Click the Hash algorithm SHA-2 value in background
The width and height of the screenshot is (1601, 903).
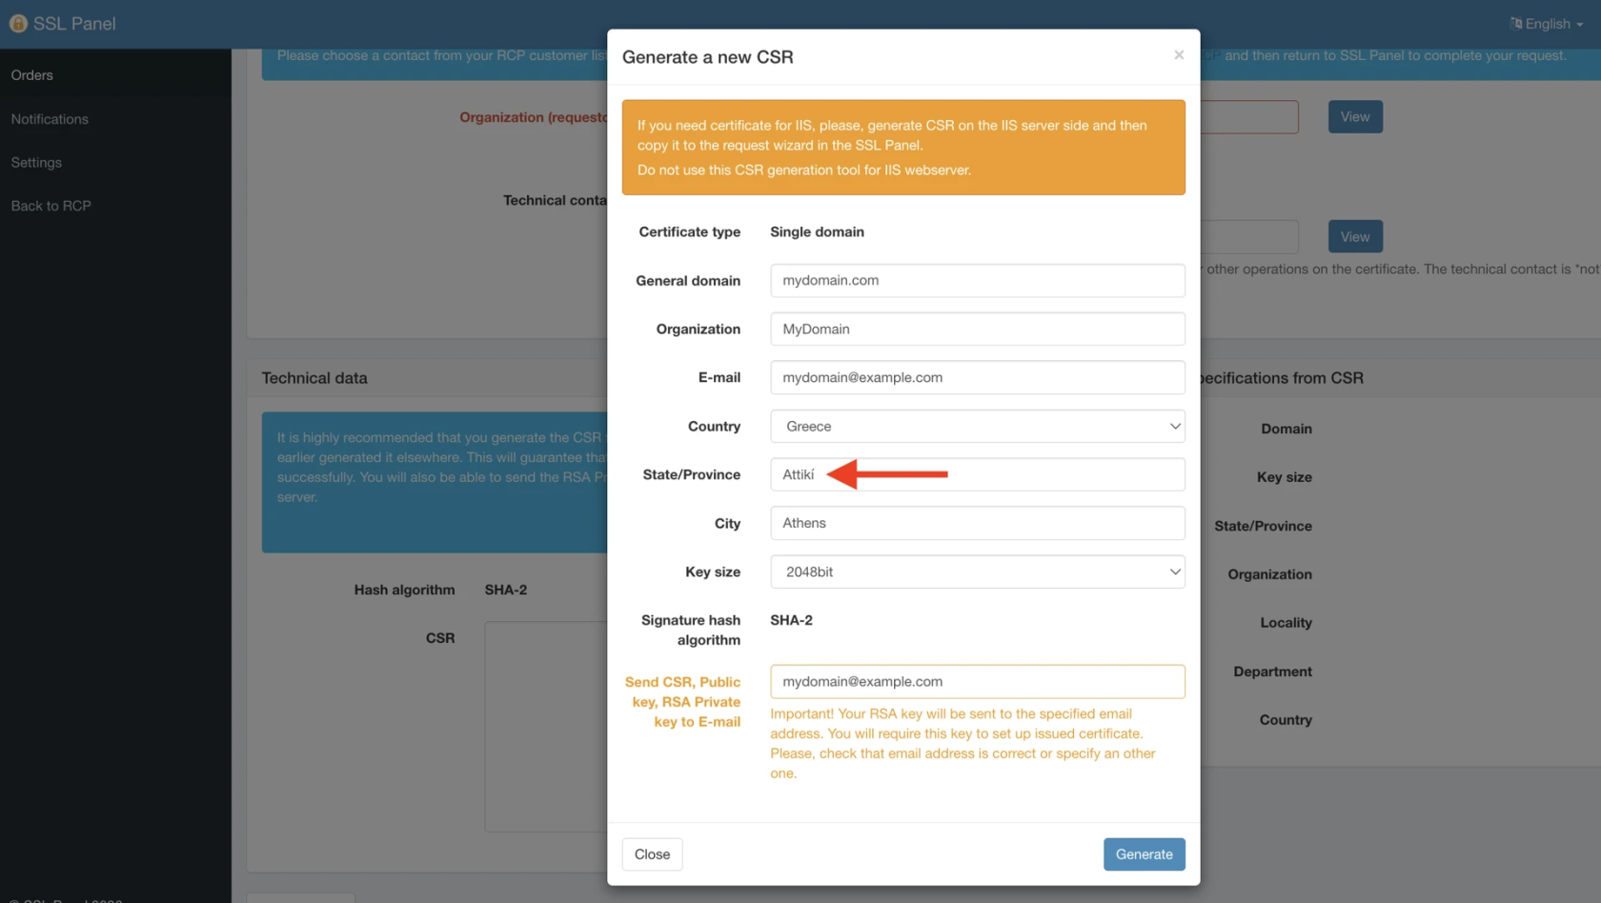[x=506, y=590]
